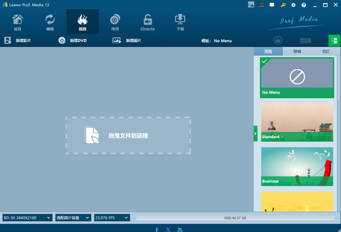The image size is (341, 232).
Task: Toggle the green template panel layout icon
Action: [334, 41]
